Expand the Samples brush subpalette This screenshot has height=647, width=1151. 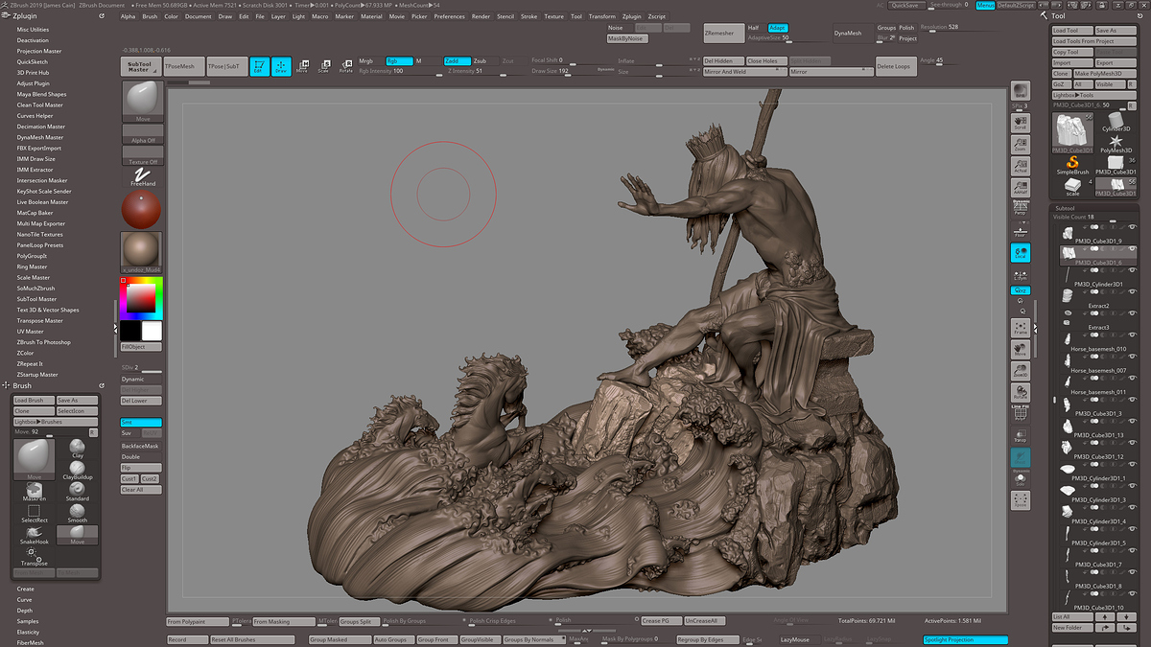(28, 621)
